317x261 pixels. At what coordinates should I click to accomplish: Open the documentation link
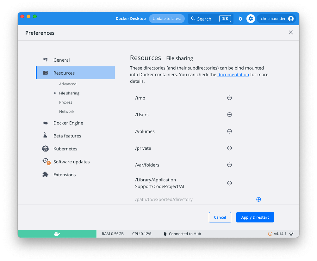point(233,75)
